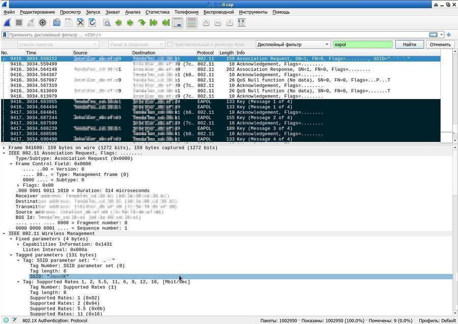Click the go to specific packet icon
Image resolution: width=458 pixels, height=324 pixels.
[142, 23]
